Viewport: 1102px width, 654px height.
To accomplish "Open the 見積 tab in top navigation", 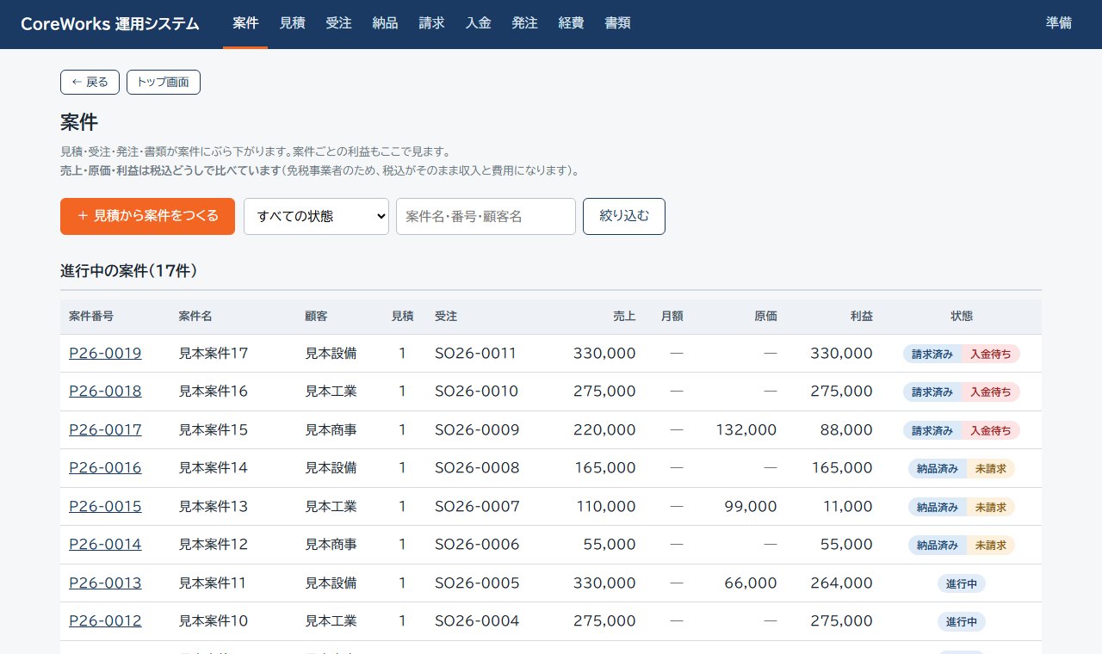I will point(292,23).
